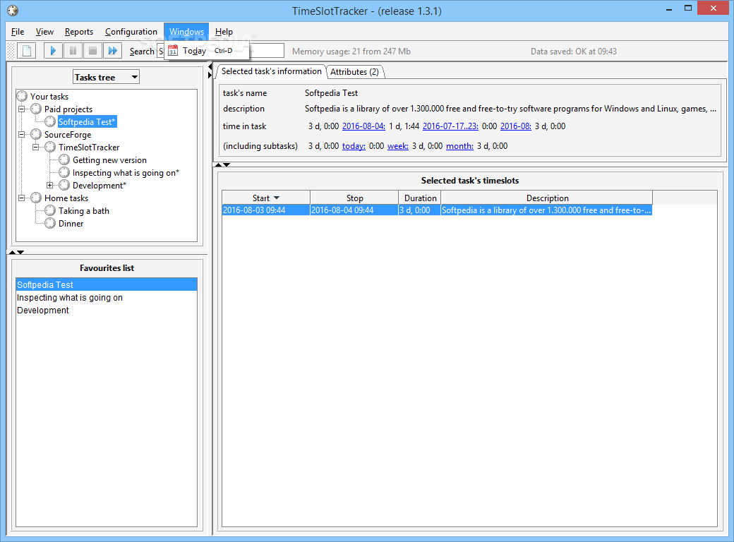Open the File menu
734x542 pixels.
click(x=18, y=31)
